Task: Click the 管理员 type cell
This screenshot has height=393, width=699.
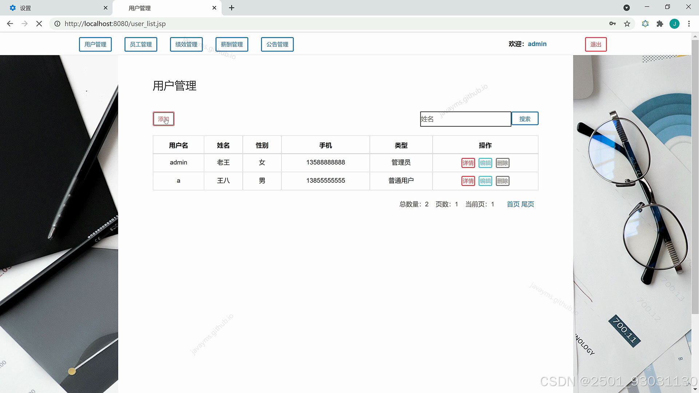Action: (401, 162)
